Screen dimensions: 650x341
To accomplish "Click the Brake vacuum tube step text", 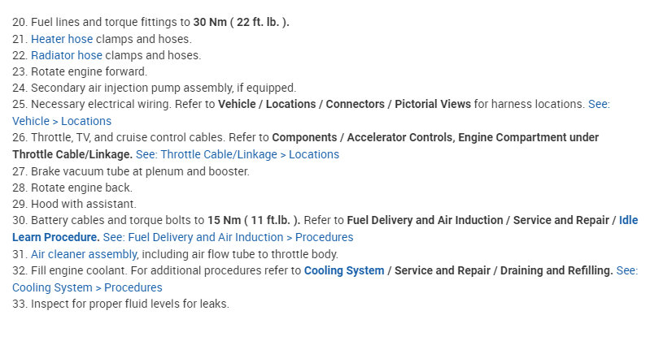I will click(140, 171).
